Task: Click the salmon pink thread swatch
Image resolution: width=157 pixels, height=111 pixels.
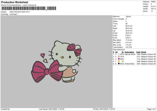Action: tap(119, 57)
